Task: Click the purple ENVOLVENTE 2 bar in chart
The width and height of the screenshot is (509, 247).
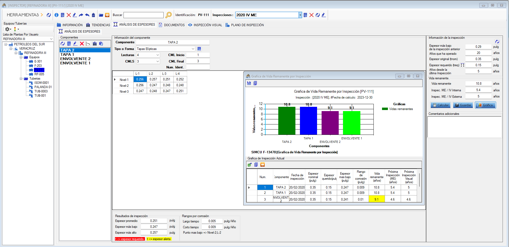Action: [x=330, y=123]
